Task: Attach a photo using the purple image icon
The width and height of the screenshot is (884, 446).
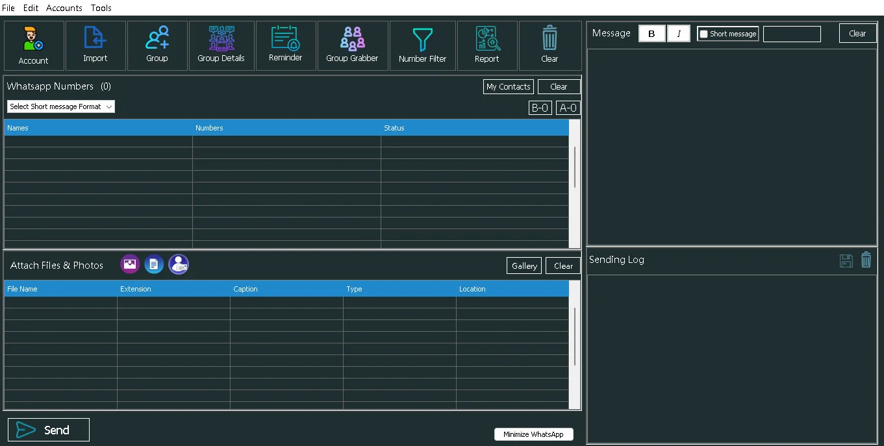Action: (x=130, y=264)
